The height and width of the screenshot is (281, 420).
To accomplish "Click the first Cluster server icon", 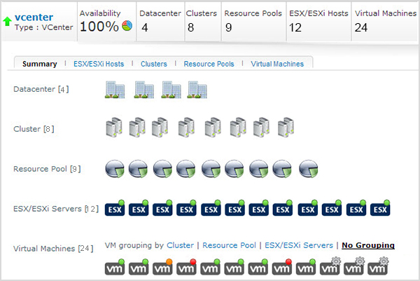I will [114, 128].
